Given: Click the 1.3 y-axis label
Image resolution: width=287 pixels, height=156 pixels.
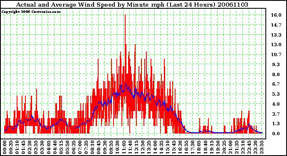Looking at the screenshot, I should (276, 124).
